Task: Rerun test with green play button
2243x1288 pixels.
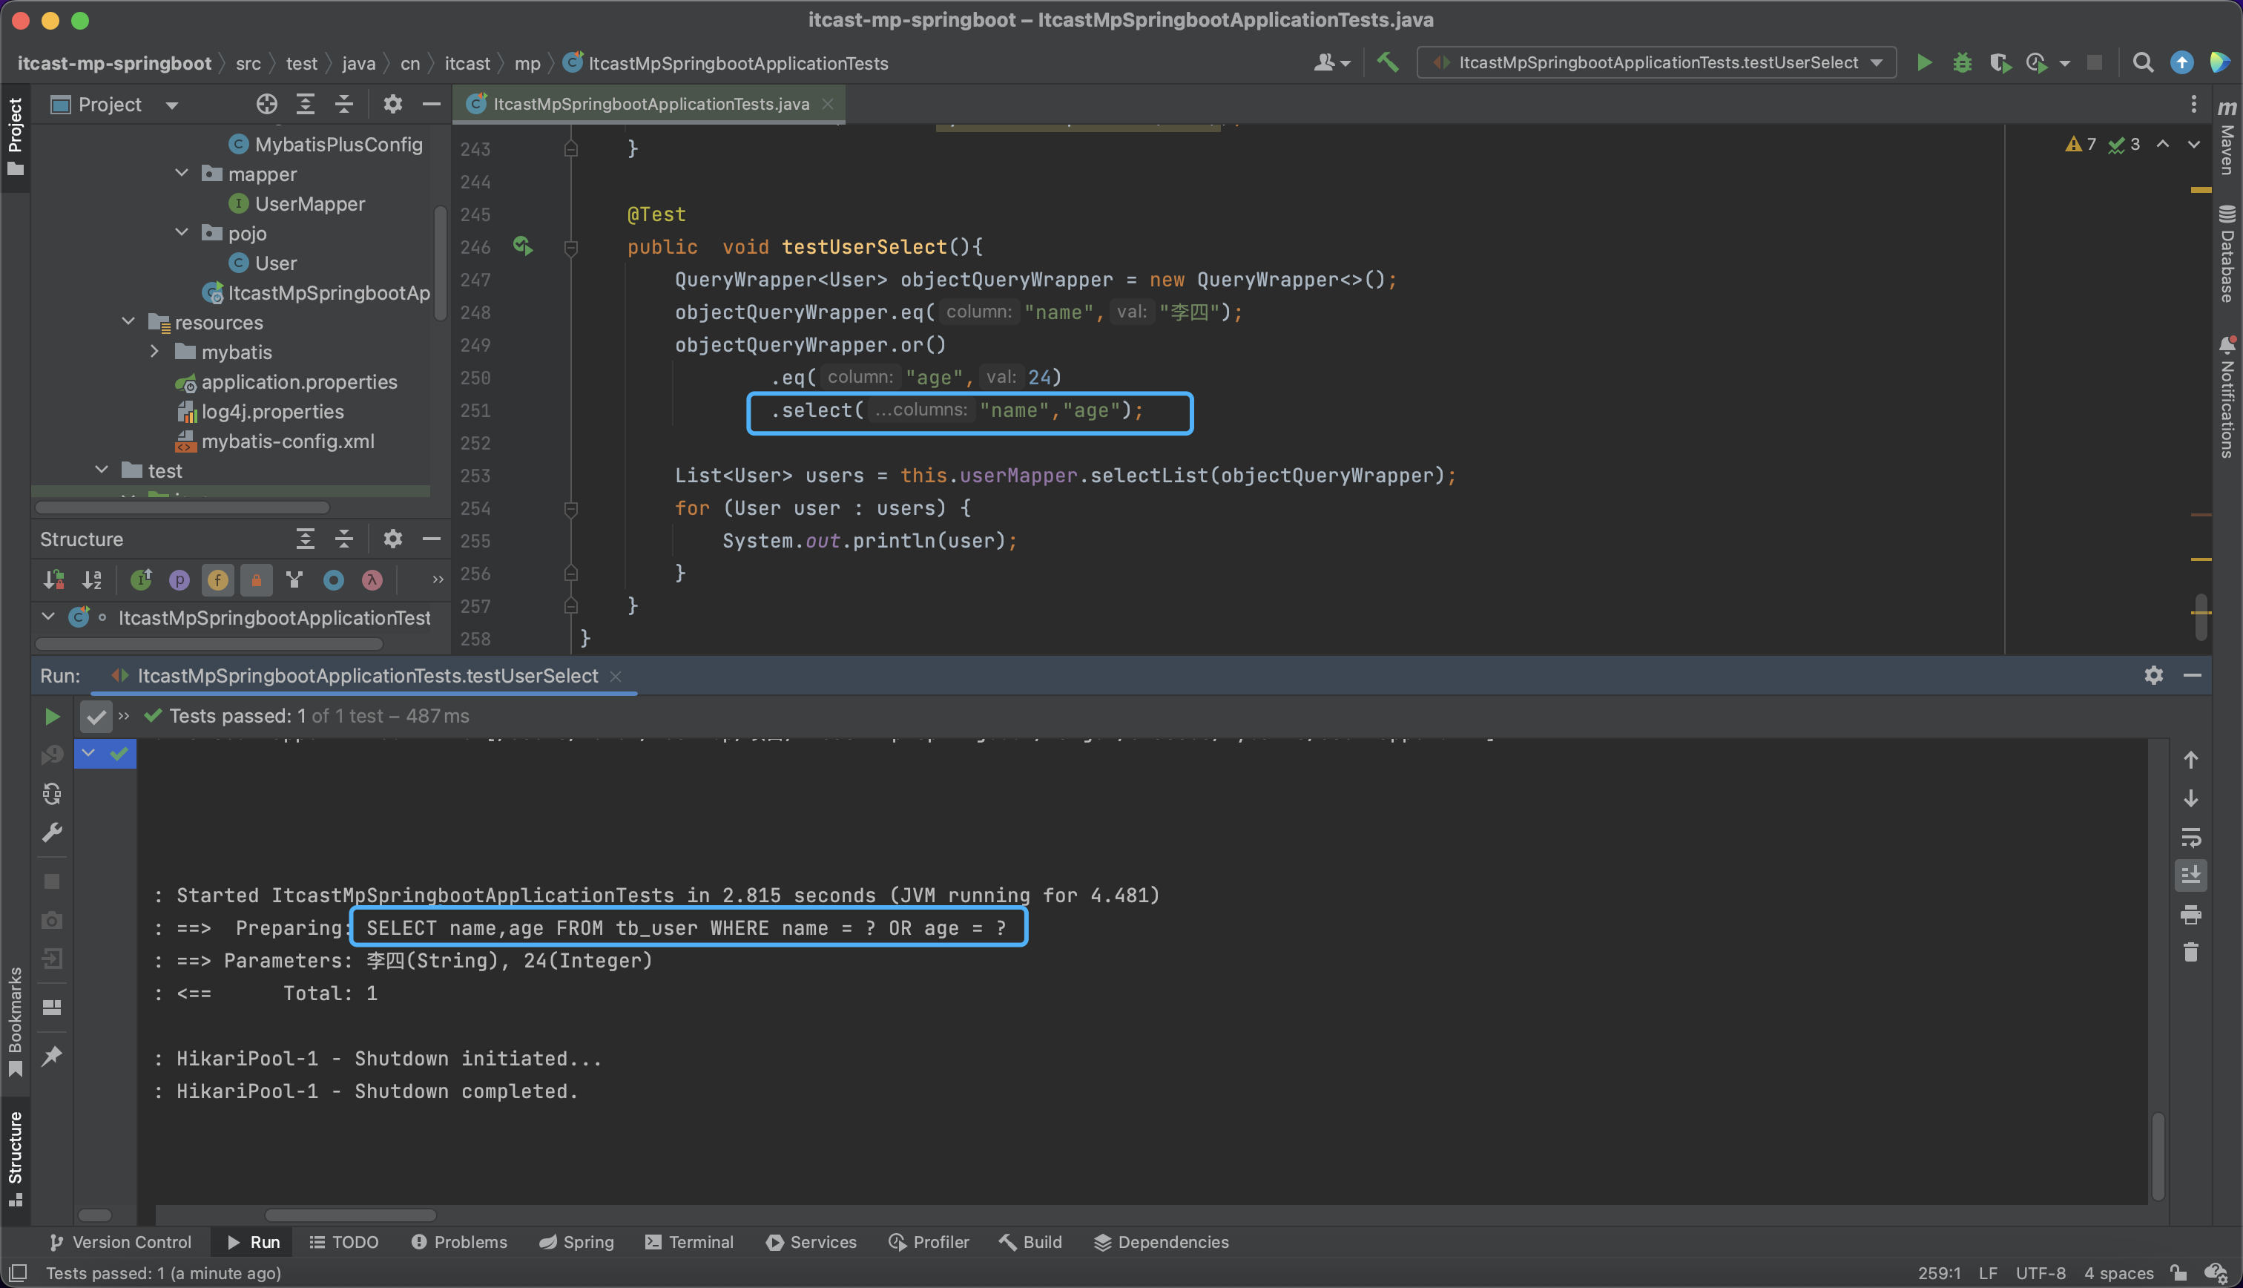Action: coord(52,716)
